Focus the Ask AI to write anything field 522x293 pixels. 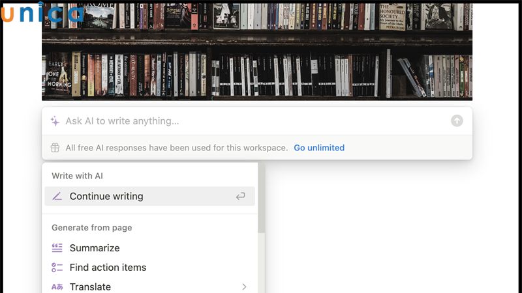[x=248, y=121]
